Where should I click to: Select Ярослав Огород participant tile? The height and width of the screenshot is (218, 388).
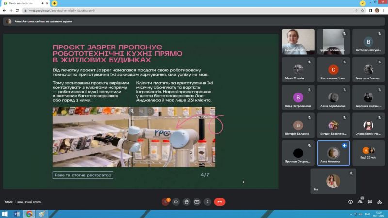[298, 153]
